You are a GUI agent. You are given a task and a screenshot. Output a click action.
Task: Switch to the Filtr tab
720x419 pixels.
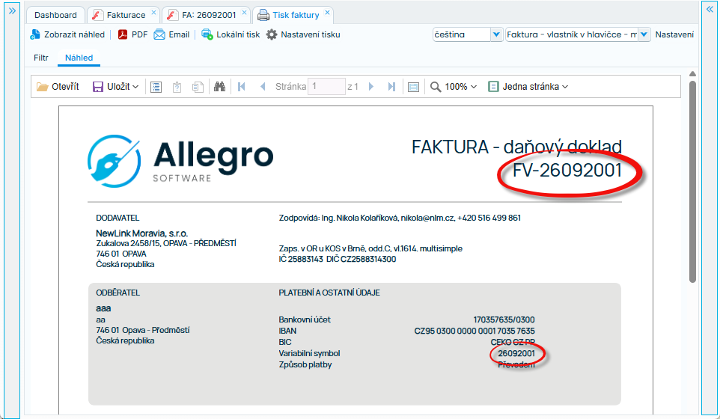[41, 58]
